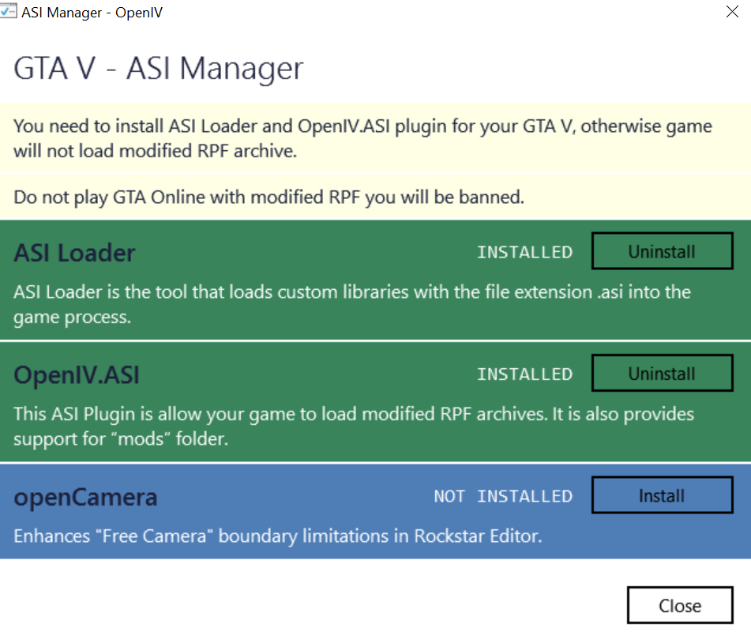Click the blank white area left of Close
Viewport: 751px width, 643px height.
tap(316, 605)
